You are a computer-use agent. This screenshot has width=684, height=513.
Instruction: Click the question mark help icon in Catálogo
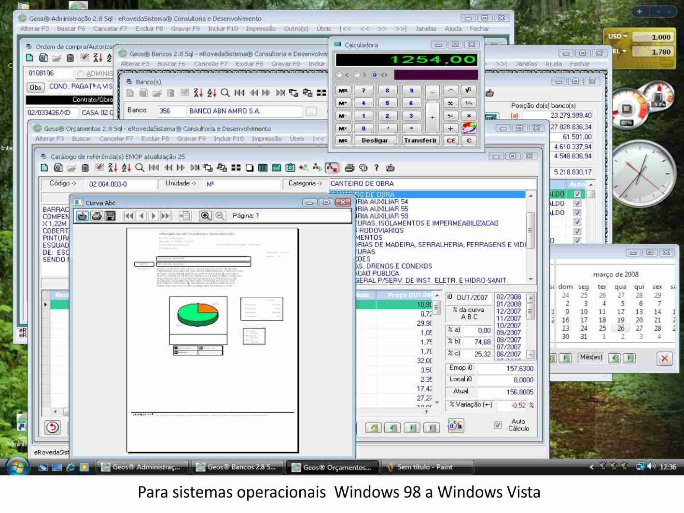coord(377,168)
